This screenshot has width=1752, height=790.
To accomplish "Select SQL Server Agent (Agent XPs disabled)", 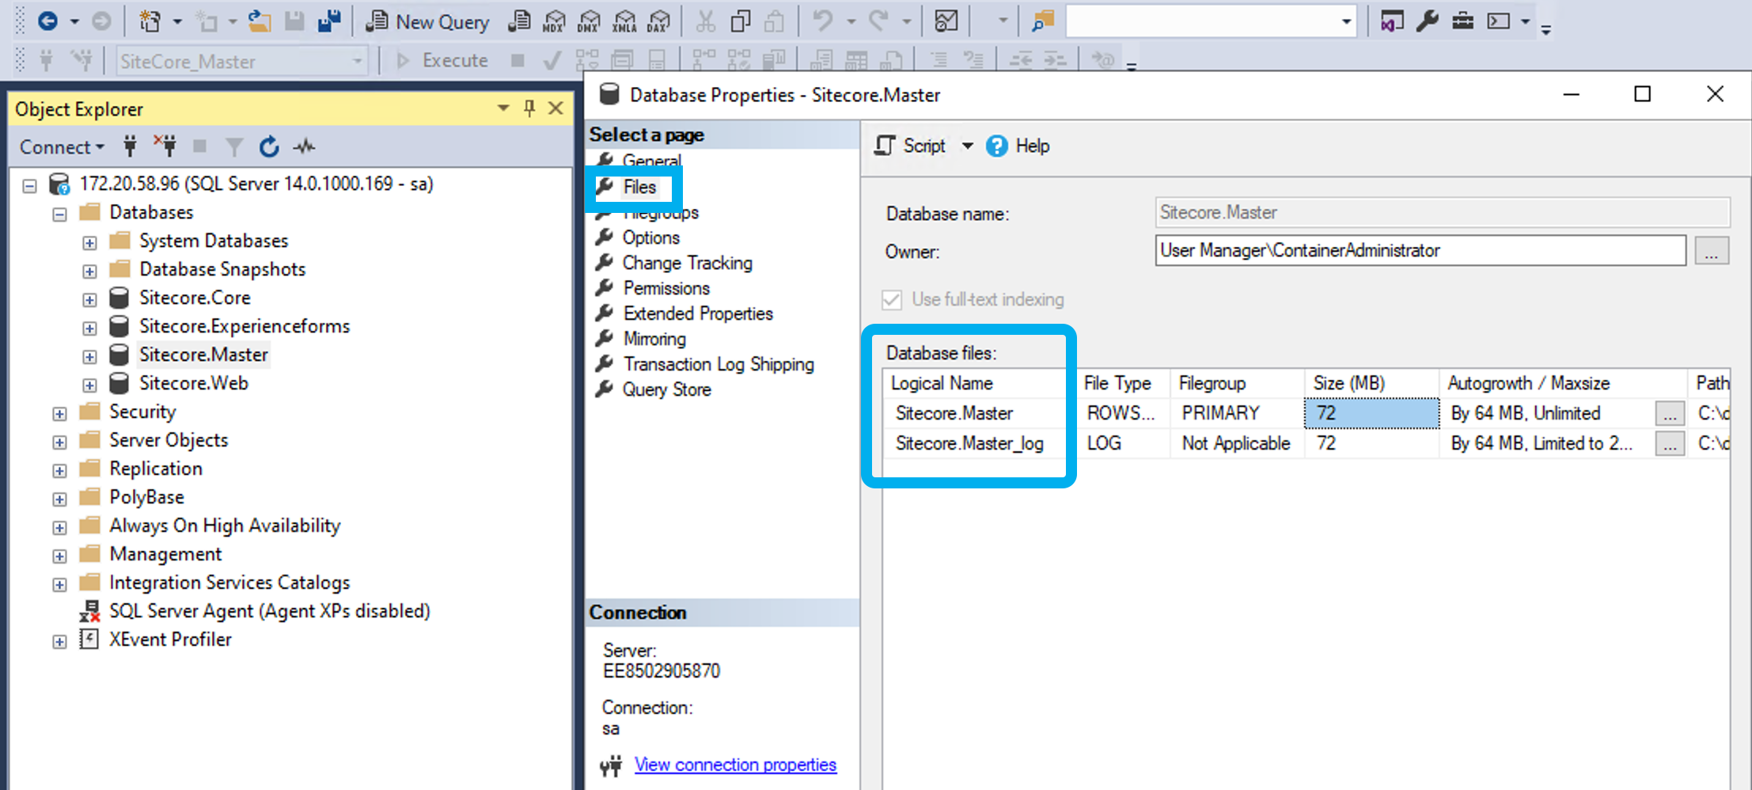I will (269, 611).
